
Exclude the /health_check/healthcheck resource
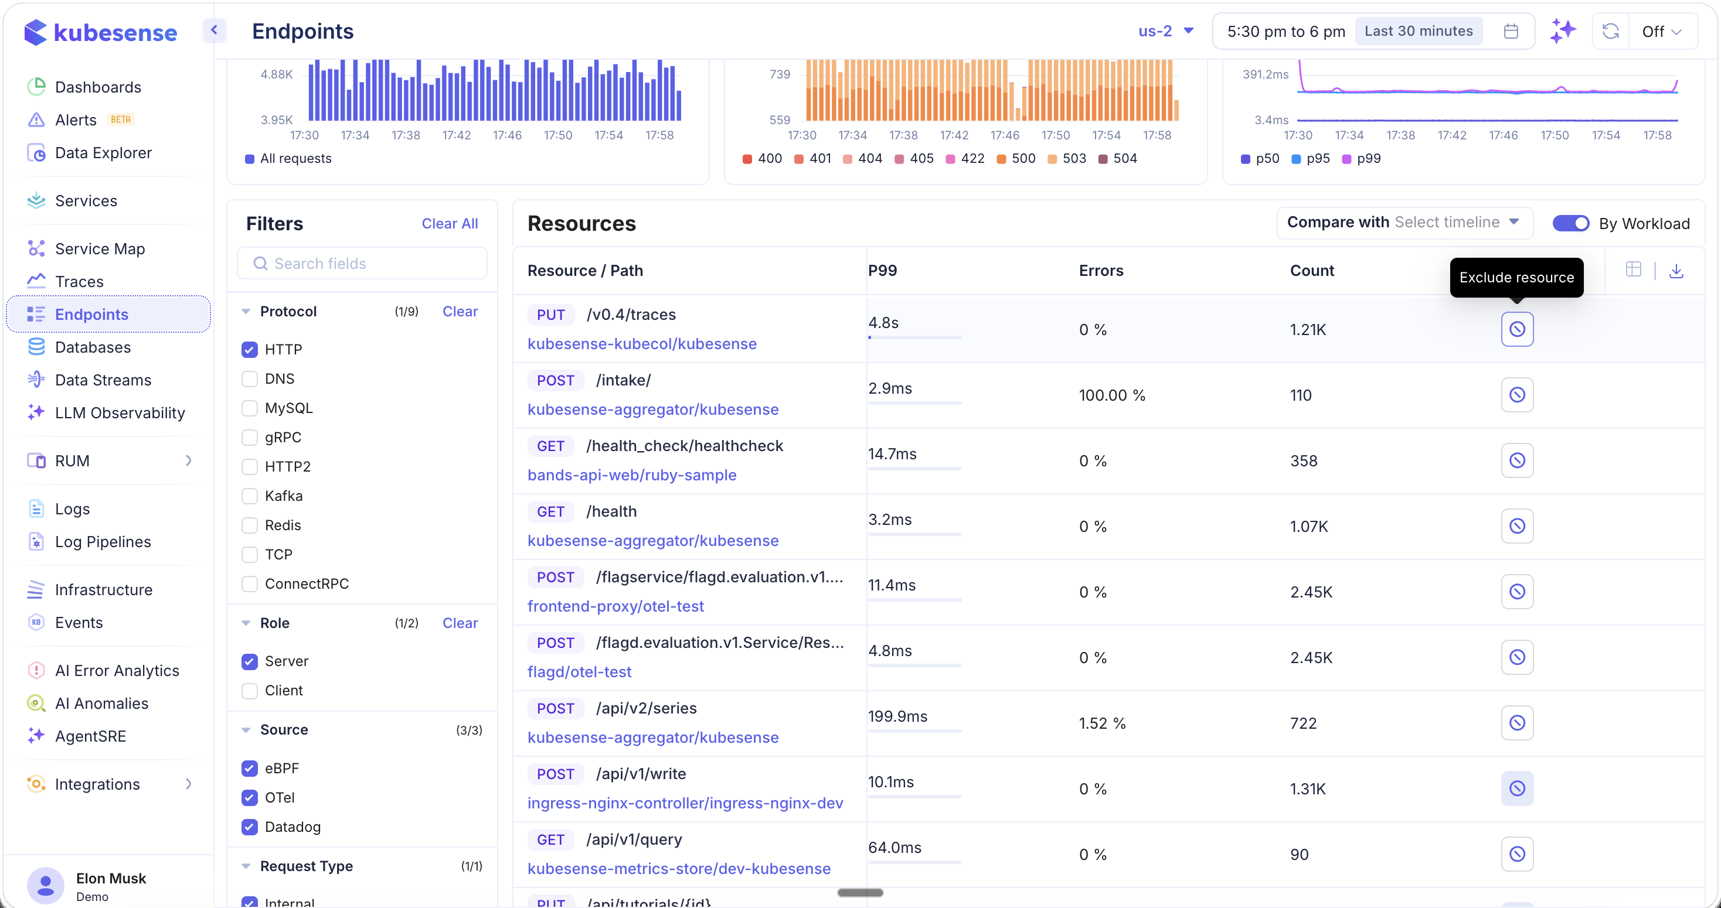point(1516,460)
